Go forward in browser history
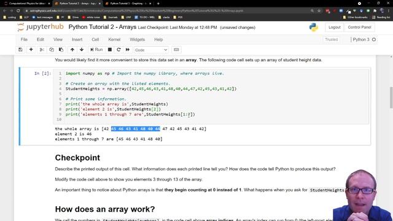This screenshot has width=393, height=221. (x=11, y=11)
